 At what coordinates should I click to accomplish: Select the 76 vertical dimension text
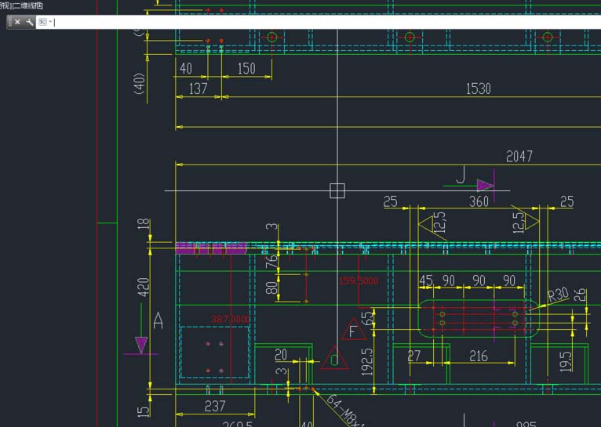(271, 262)
